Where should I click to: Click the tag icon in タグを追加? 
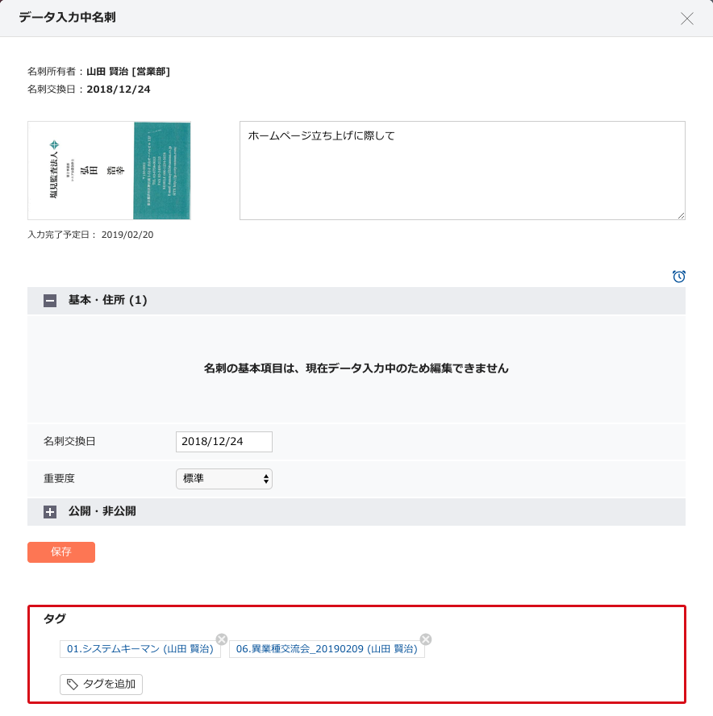73,685
